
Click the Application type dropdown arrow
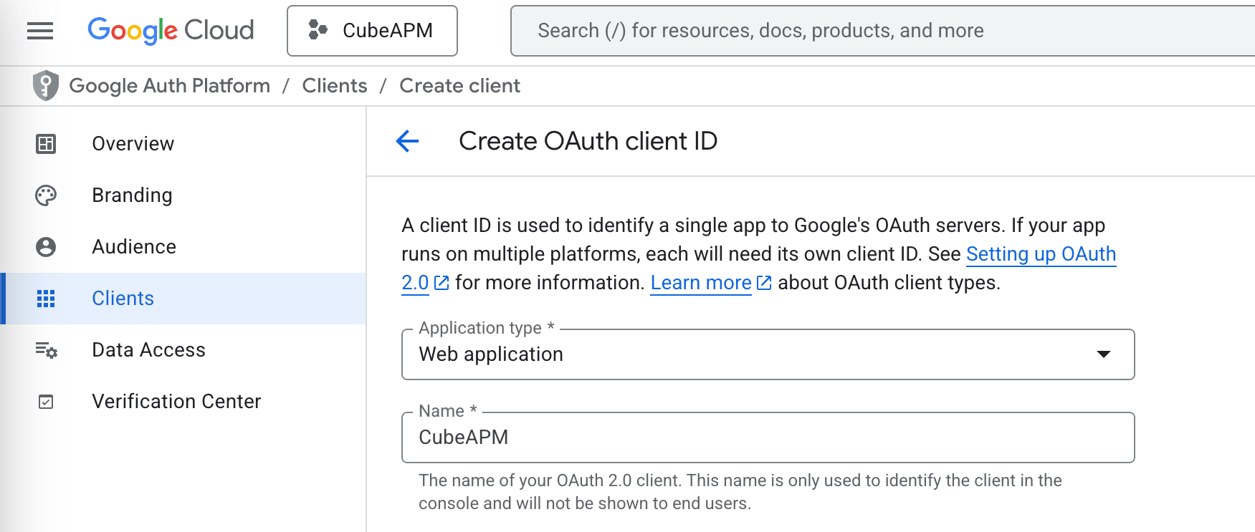[1104, 354]
